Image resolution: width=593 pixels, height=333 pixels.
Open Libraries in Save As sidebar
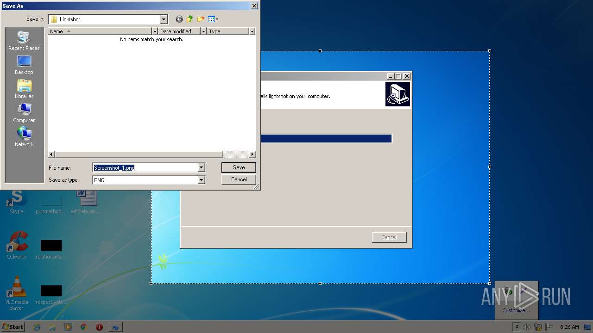pos(24,89)
